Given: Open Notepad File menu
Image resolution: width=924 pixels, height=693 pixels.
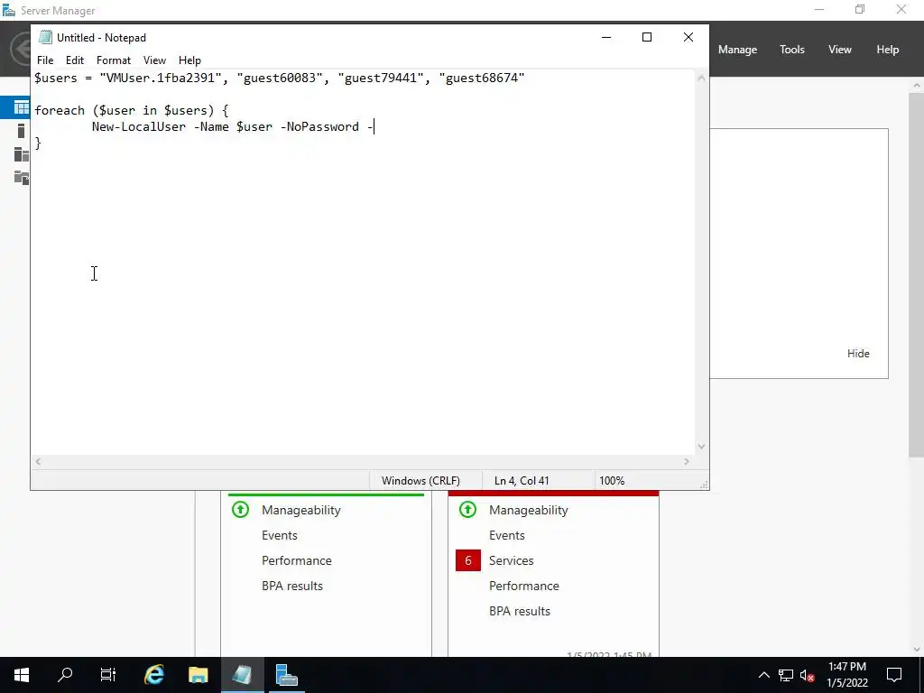Looking at the screenshot, I should (x=45, y=60).
